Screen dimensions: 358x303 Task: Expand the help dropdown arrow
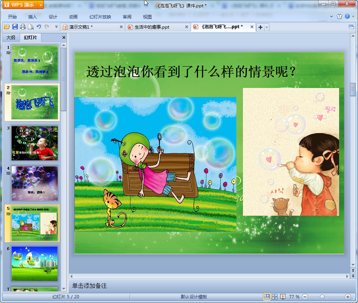click(x=353, y=16)
